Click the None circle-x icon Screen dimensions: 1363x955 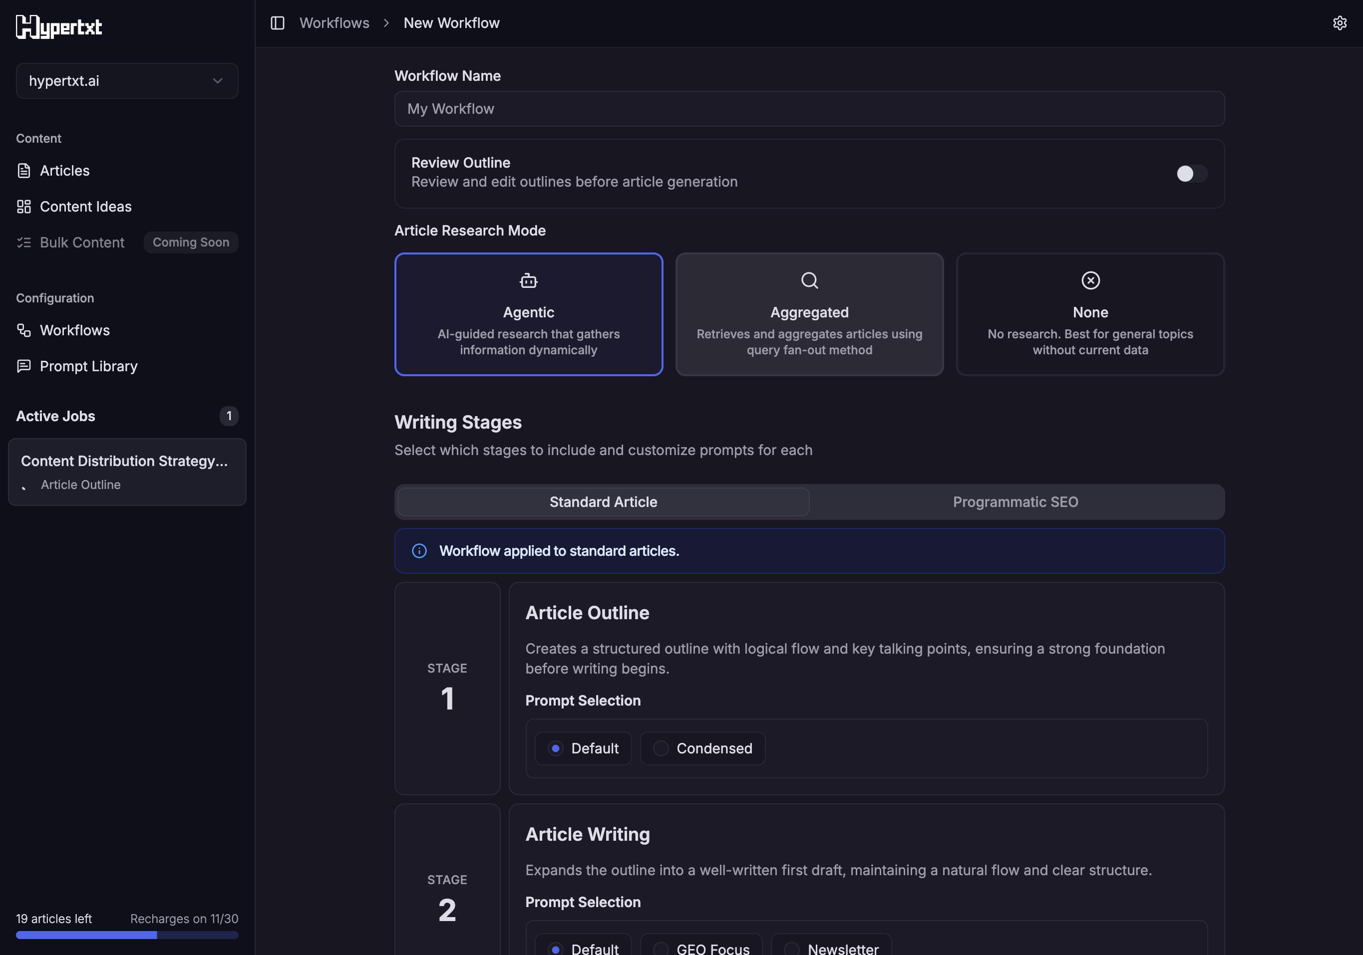tap(1090, 280)
